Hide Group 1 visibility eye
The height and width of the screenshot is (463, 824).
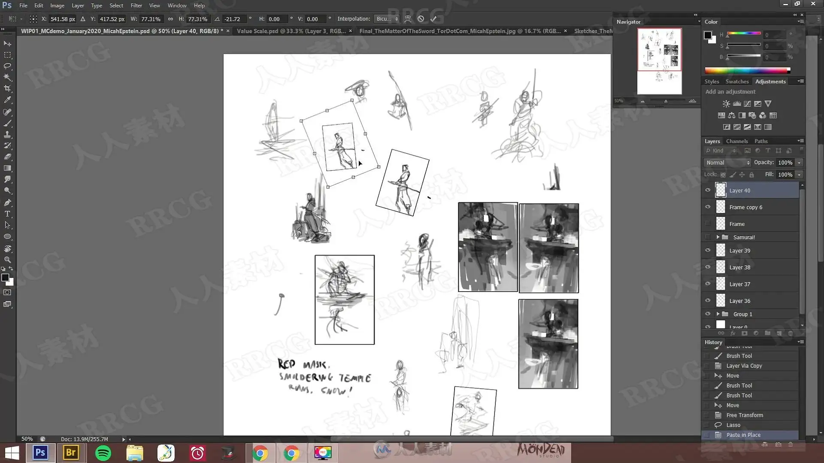click(x=708, y=314)
